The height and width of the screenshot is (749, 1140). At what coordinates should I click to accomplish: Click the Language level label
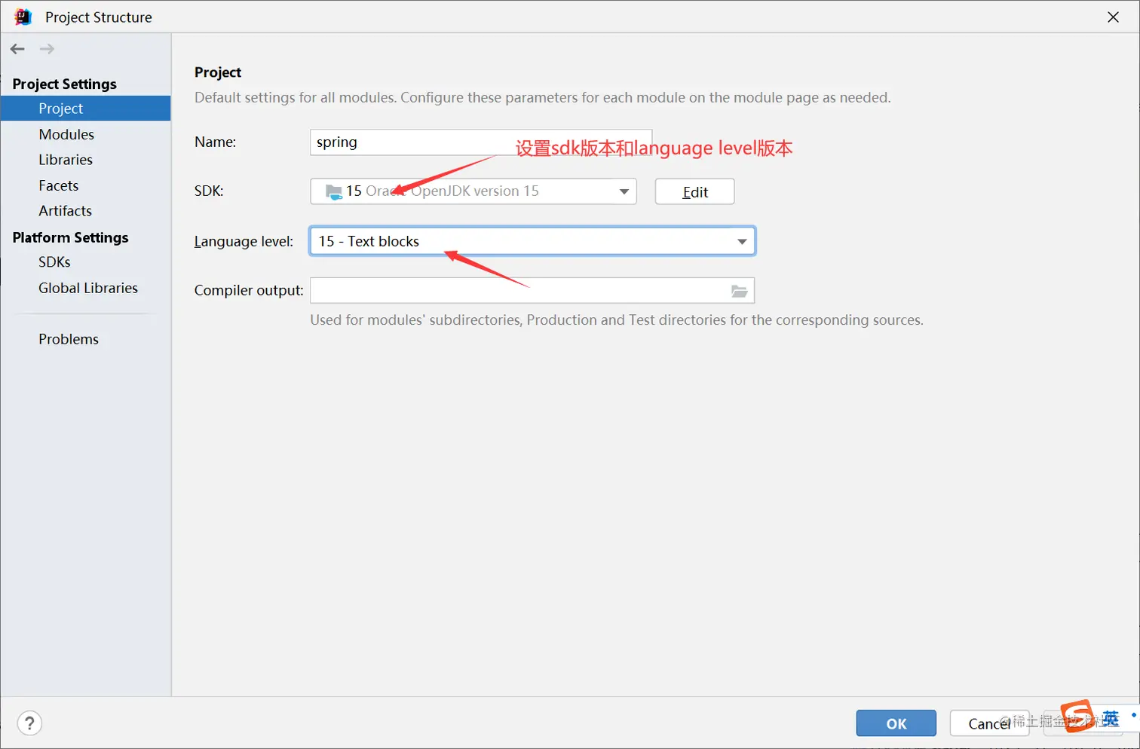click(244, 242)
